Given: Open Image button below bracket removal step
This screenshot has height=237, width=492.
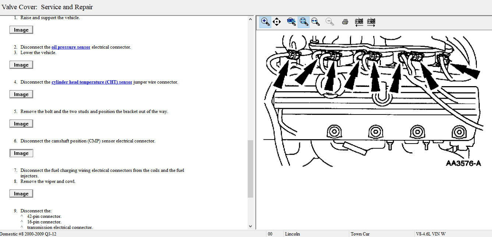Looking at the screenshot, I should click(x=21, y=124).
